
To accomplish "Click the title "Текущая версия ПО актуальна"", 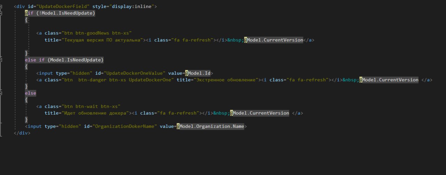I will click(x=103, y=40).
